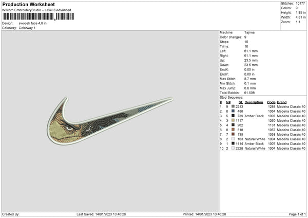Click the 'Created By:' footer label

11,214
